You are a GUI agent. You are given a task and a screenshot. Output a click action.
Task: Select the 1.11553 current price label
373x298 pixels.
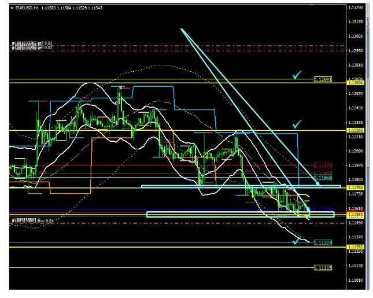pos(354,215)
